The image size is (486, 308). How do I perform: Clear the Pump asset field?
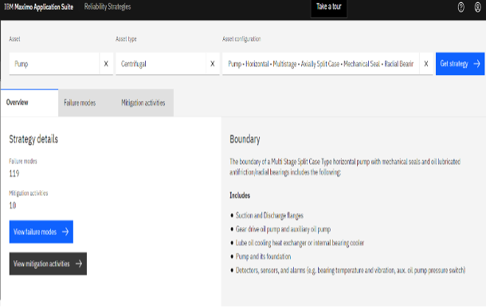[106, 63]
